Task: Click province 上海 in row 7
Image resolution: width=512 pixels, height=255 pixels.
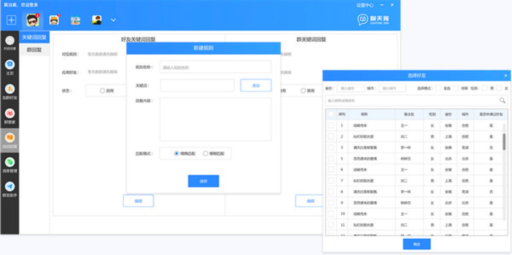Action: tap(448, 180)
